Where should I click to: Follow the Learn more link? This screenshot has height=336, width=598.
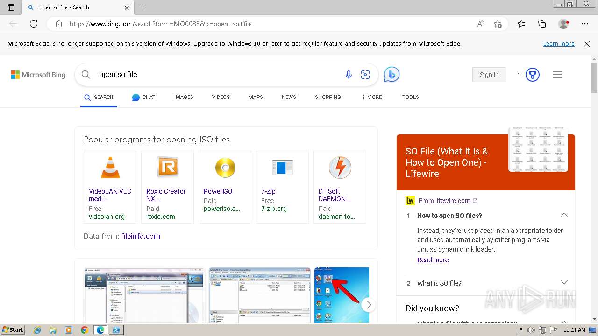[559, 43]
